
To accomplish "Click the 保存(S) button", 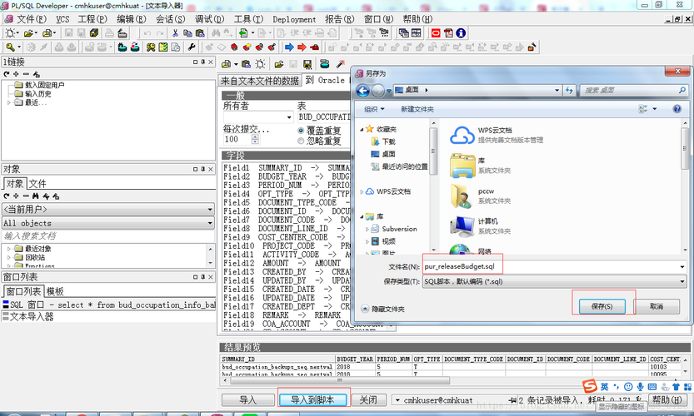I will 602,306.
